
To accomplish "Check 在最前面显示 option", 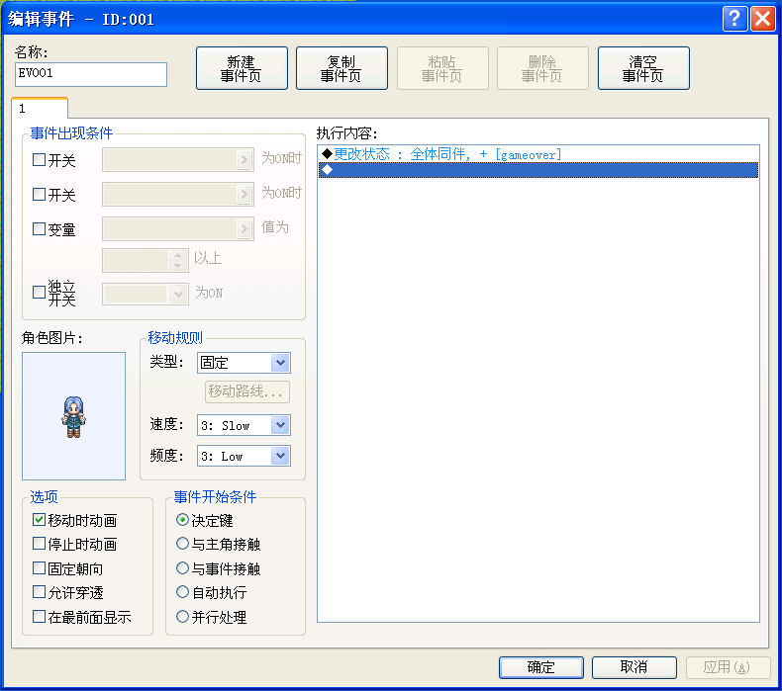I will point(39,617).
